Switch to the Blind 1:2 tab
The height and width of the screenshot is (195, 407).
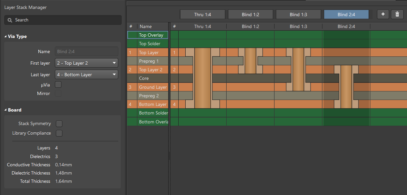(250, 15)
